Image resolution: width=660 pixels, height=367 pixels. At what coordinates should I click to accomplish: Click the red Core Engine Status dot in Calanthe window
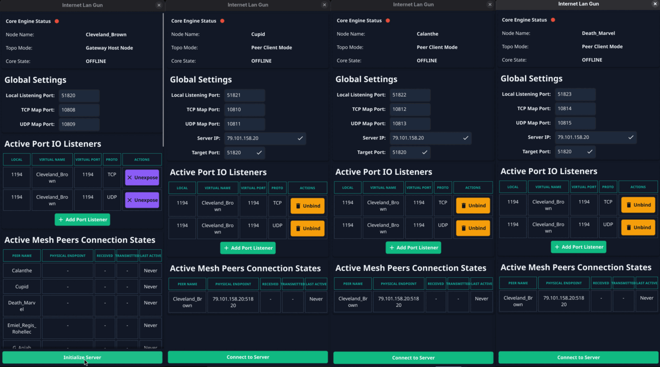point(388,21)
